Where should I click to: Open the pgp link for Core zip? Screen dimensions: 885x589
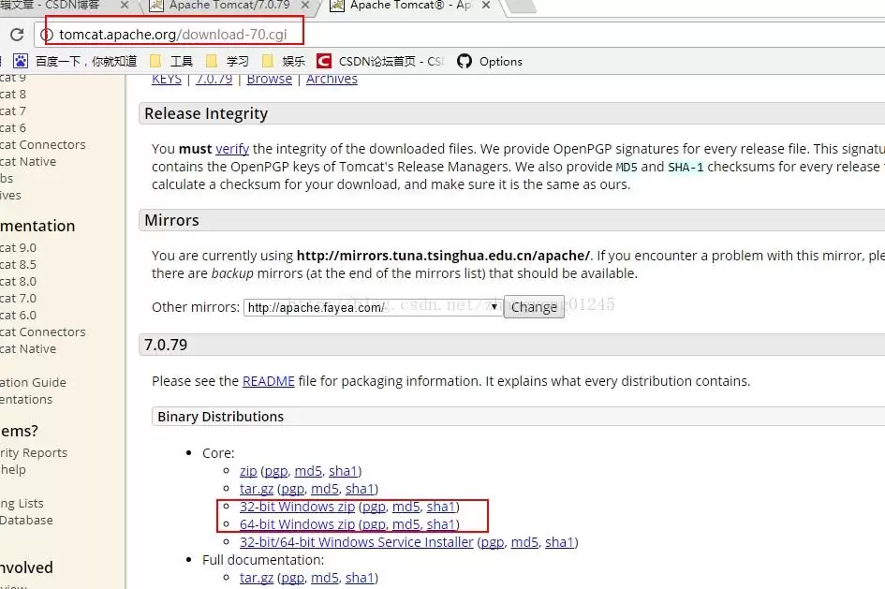tap(276, 471)
